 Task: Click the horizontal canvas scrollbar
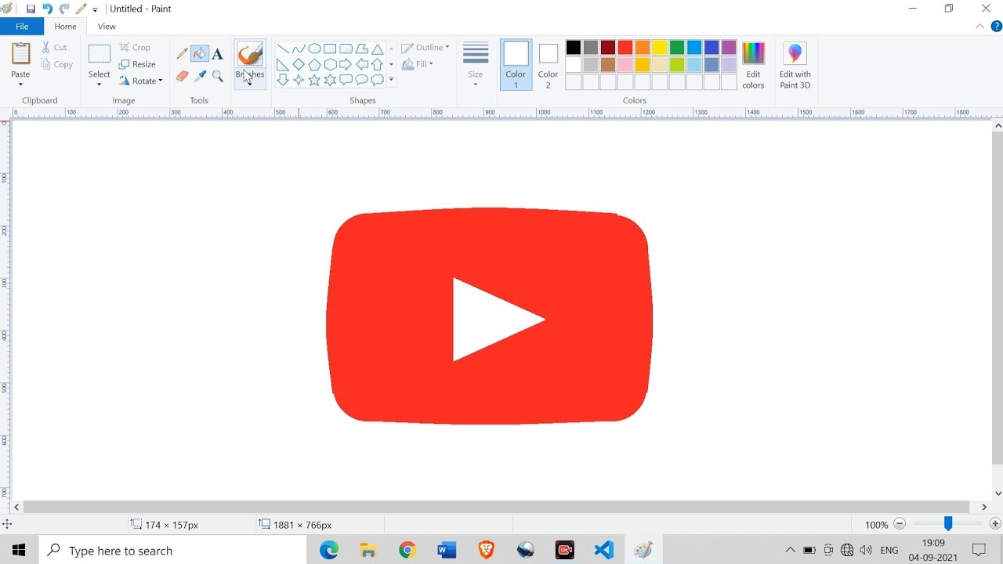(498, 507)
